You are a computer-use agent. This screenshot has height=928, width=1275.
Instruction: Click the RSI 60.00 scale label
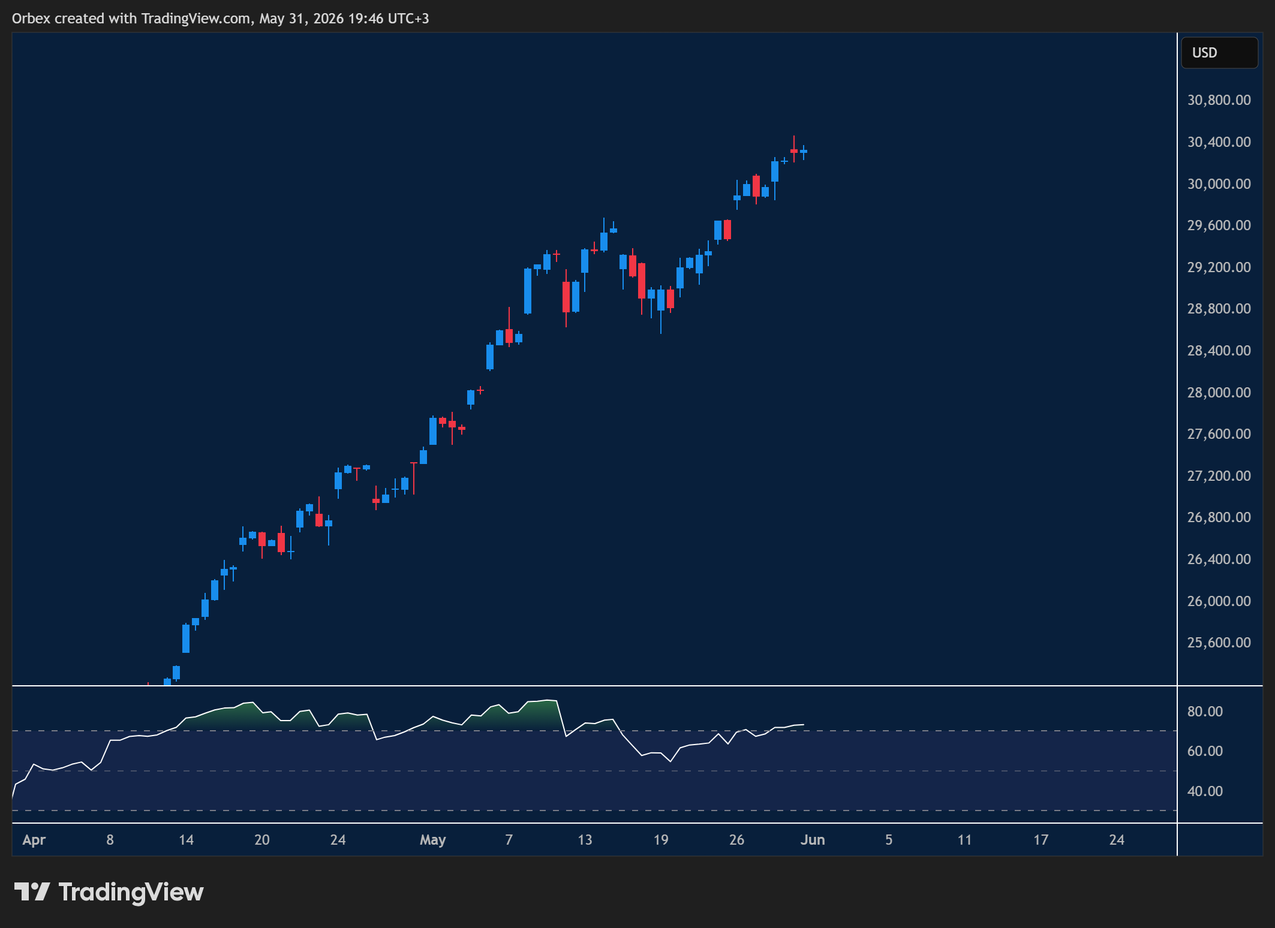1205,751
